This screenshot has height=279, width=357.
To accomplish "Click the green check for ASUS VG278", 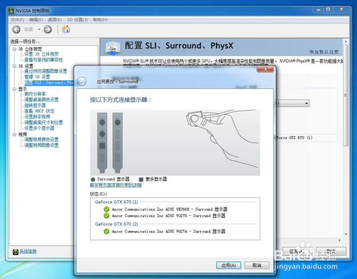I will coord(106,216).
